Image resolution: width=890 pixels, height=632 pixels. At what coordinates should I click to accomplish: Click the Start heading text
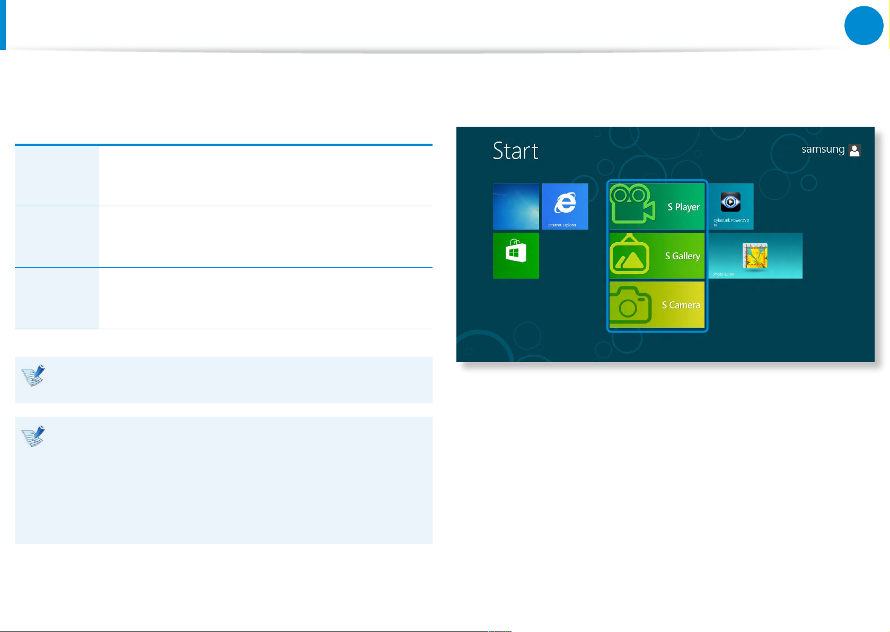pos(515,151)
